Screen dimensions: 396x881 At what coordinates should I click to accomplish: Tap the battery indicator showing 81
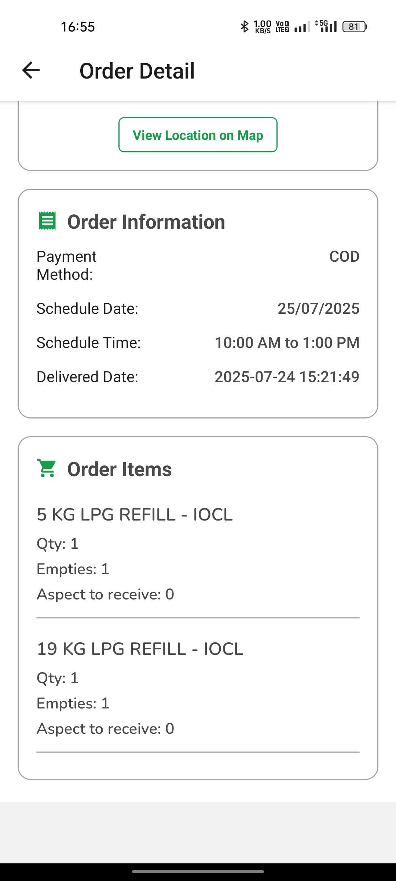tap(354, 26)
